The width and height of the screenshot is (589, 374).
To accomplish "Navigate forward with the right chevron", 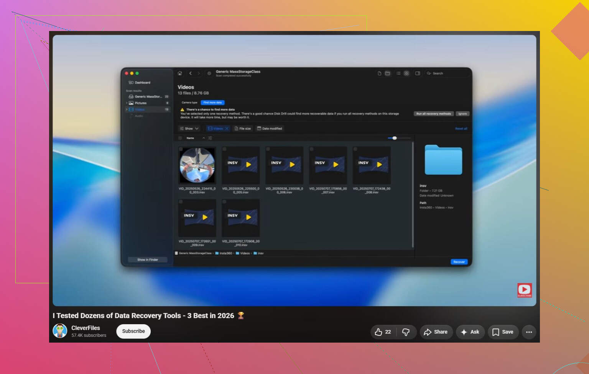I will tap(199, 73).
